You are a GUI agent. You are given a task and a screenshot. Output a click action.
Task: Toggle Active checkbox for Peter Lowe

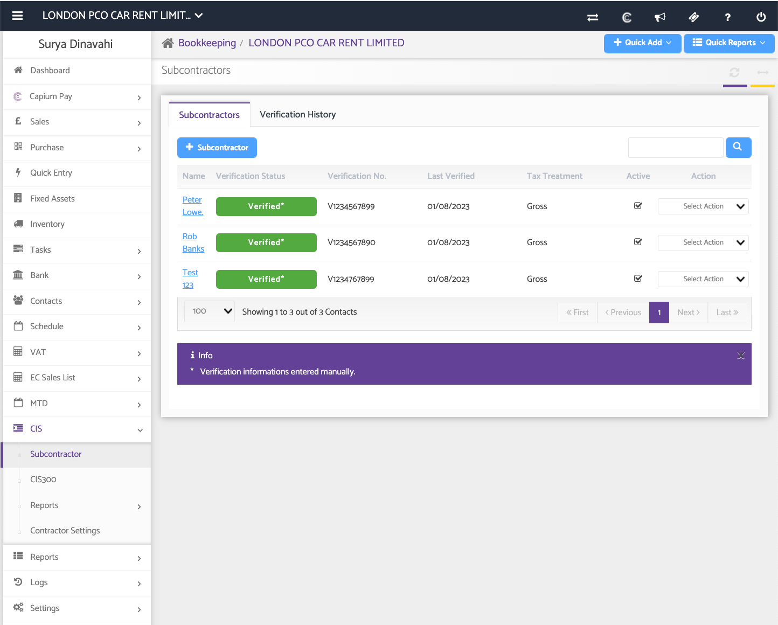(x=638, y=206)
